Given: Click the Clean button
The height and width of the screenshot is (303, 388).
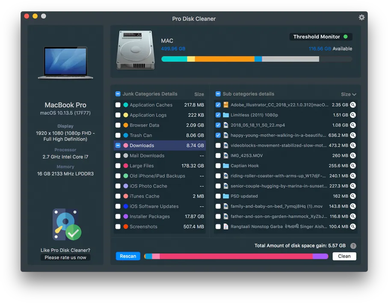Looking at the screenshot, I should 344,256.
